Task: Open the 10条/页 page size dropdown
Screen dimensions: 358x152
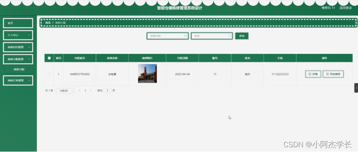Action: (x=65, y=91)
